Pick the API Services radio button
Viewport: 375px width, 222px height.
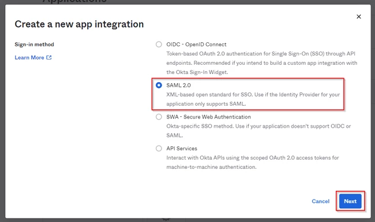[159, 149]
